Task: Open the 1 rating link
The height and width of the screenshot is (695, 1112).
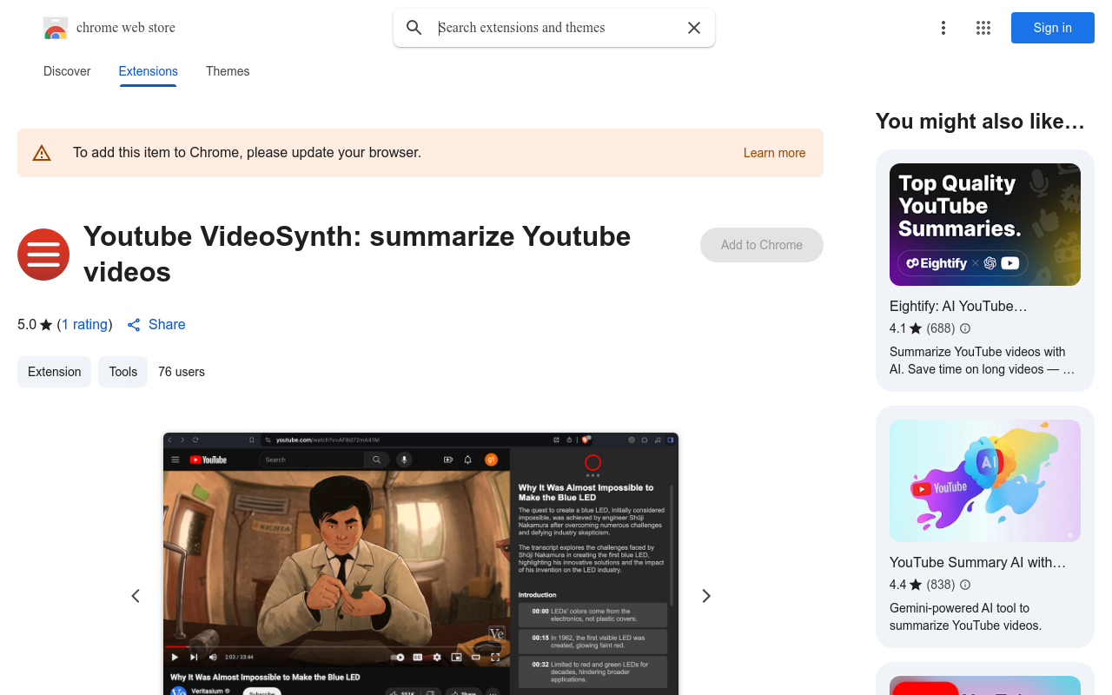Action: (x=84, y=324)
